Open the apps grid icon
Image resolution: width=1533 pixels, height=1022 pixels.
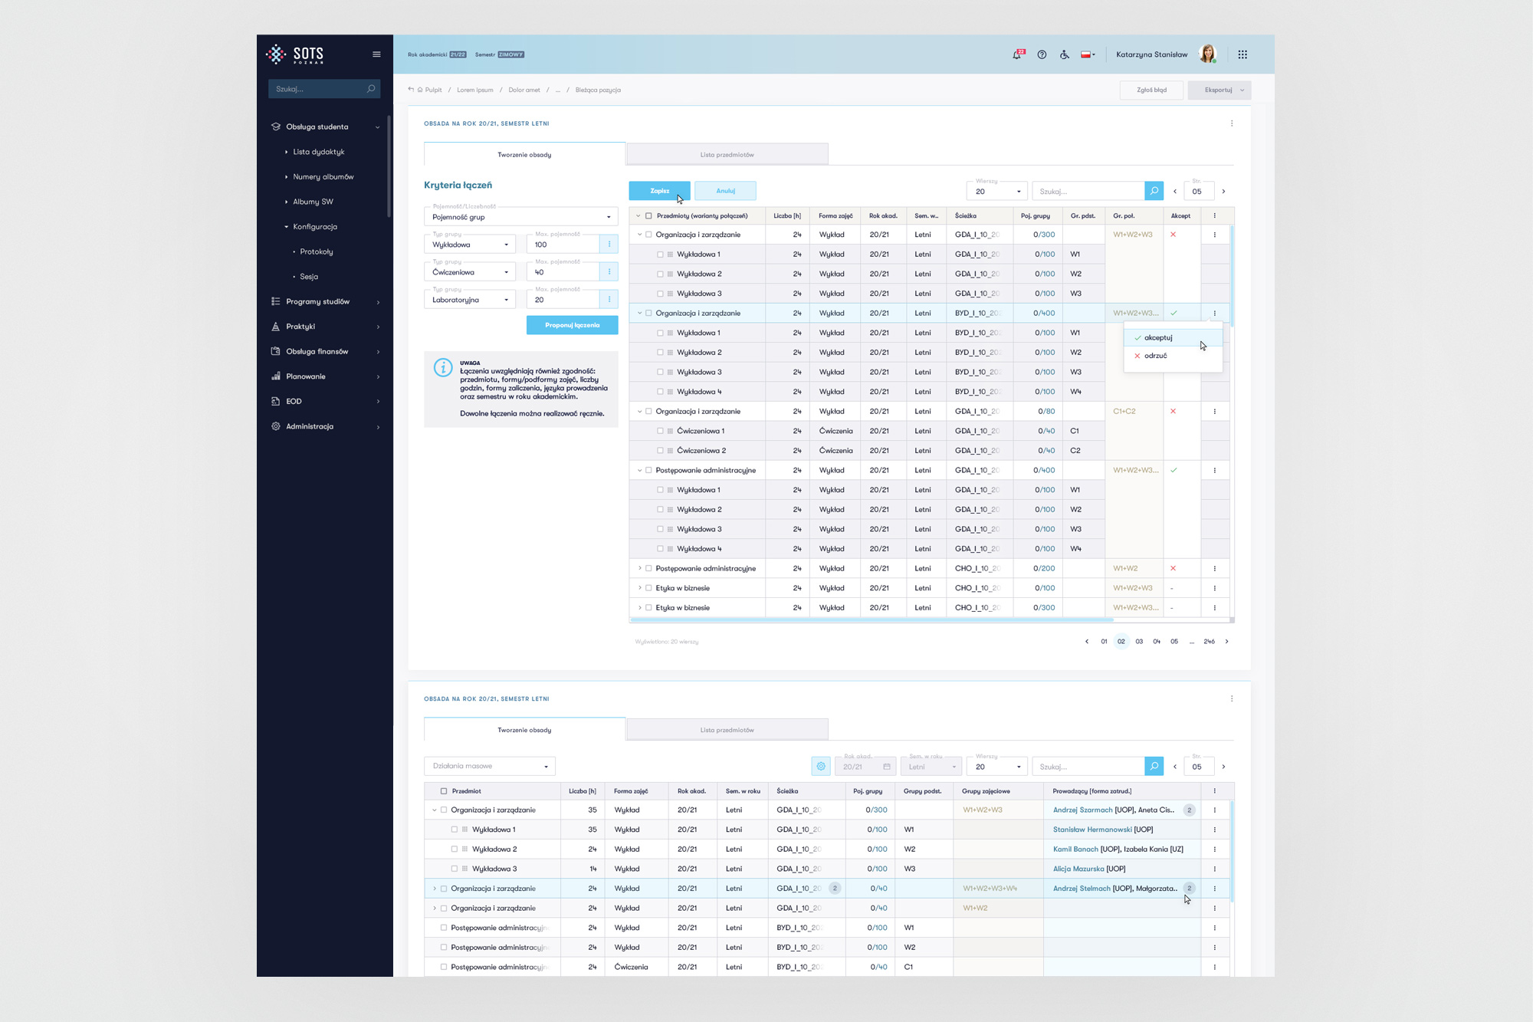pos(1242,54)
